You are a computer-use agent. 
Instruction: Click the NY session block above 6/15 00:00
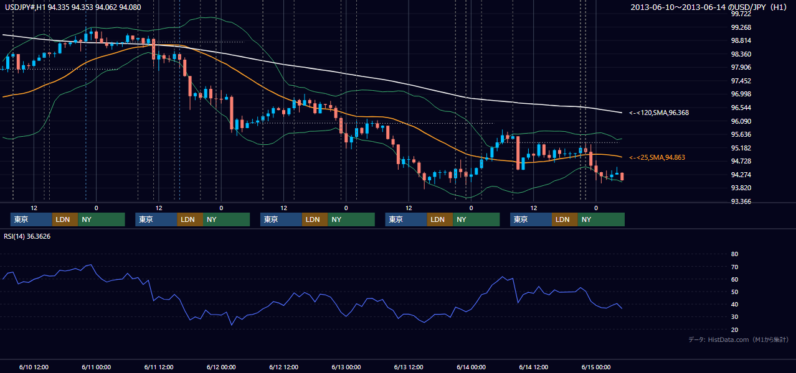point(601,219)
